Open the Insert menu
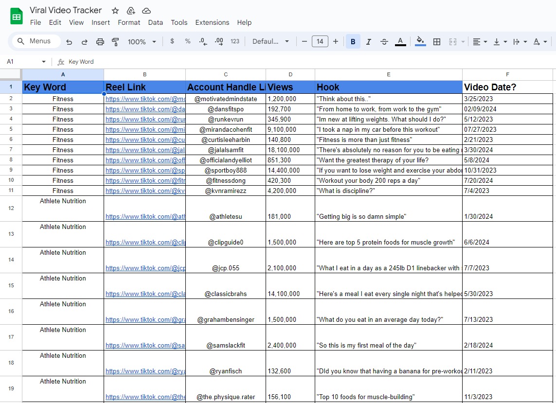This screenshot has width=556, height=403. click(101, 22)
